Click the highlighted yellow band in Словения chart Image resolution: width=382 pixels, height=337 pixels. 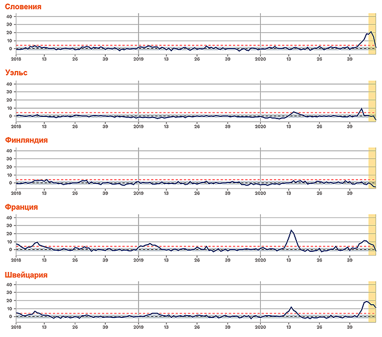tap(372, 34)
